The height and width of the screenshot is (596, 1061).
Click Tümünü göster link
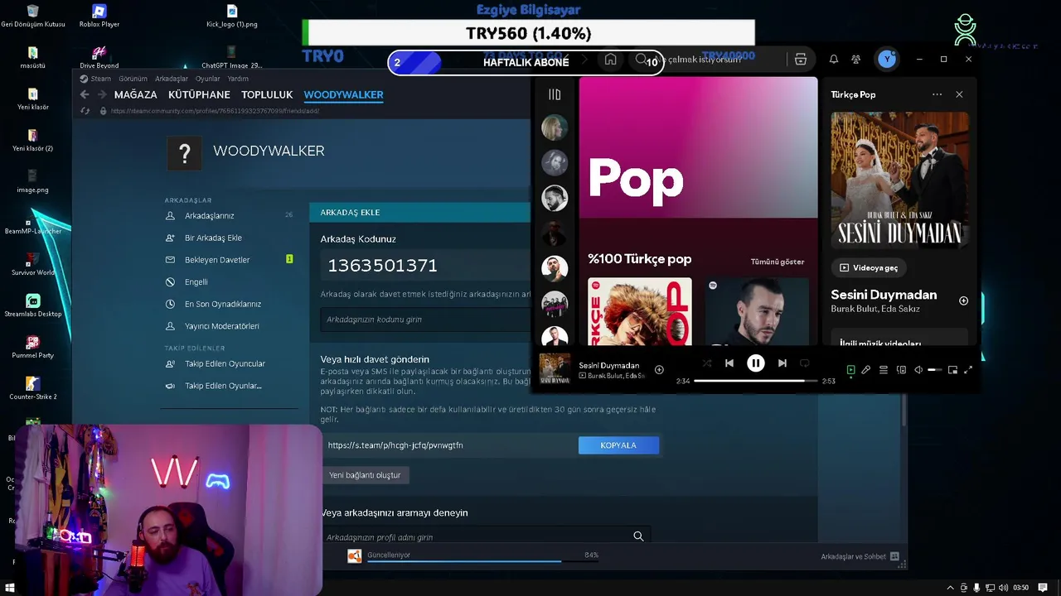pyautogui.click(x=778, y=262)
